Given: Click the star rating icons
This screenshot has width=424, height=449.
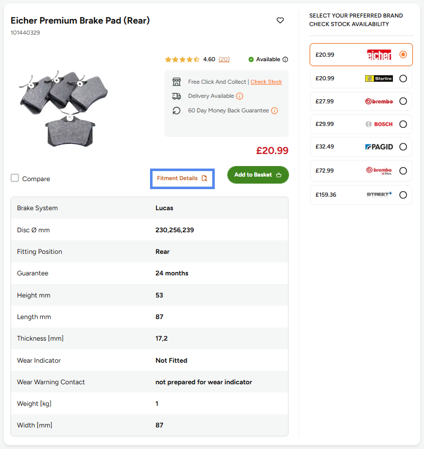Looking at the screenshot, I should 182,59.
